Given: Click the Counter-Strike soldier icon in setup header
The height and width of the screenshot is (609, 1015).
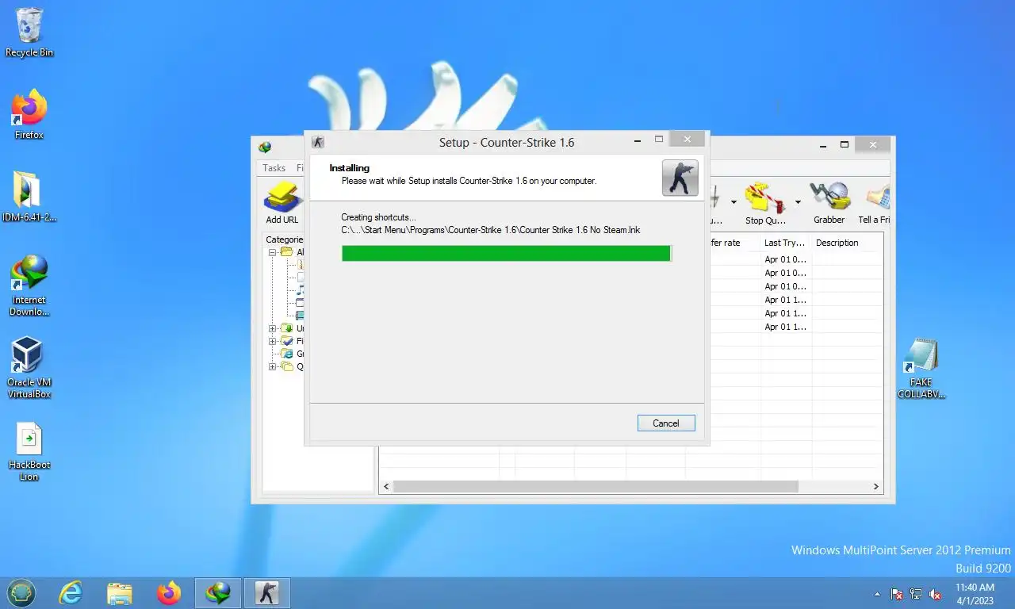Looking at the screenshot, I should [x=680, y=178].
